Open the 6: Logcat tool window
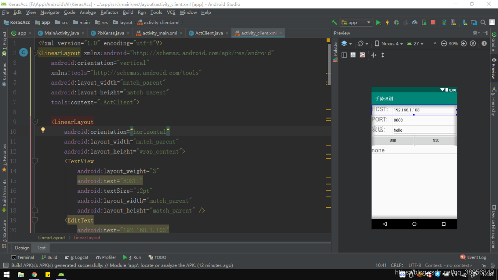498x280 pixels. click(x=76, y=257)
